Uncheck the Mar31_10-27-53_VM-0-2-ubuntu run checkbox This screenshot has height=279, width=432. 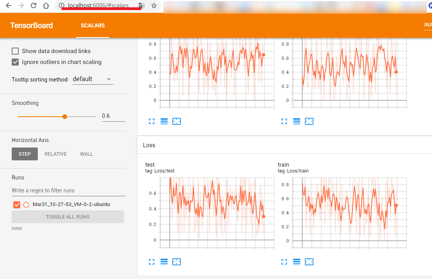[x=17, y=204]
